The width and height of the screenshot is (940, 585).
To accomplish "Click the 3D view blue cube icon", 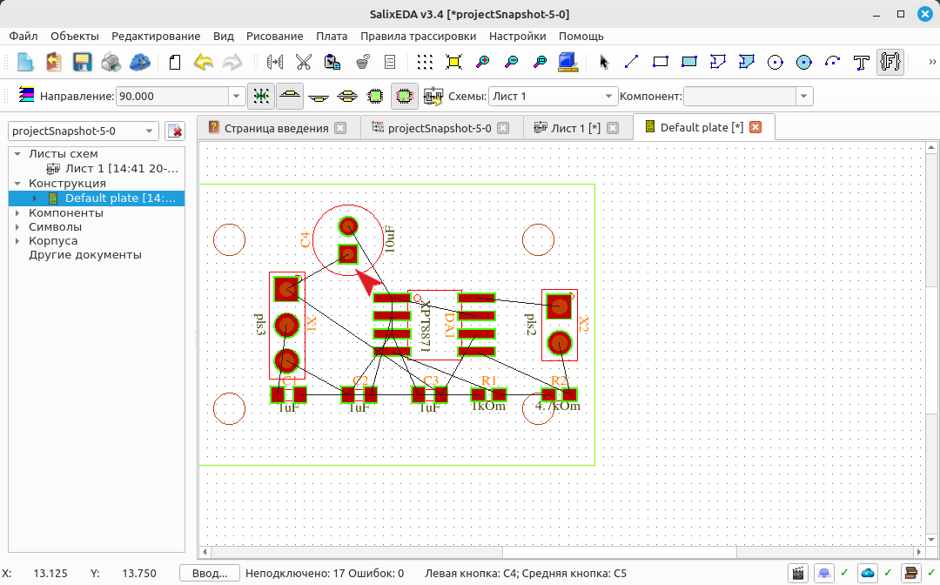I will coord(567,62).
